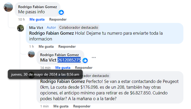191x109 pixels.
Task: Toggle 'Me gusta' under the Peugeot reply
Action: coord(61,106)
